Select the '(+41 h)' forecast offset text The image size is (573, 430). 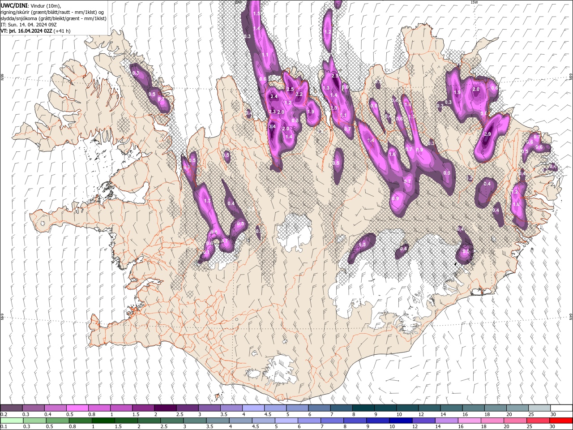point(62,31)
